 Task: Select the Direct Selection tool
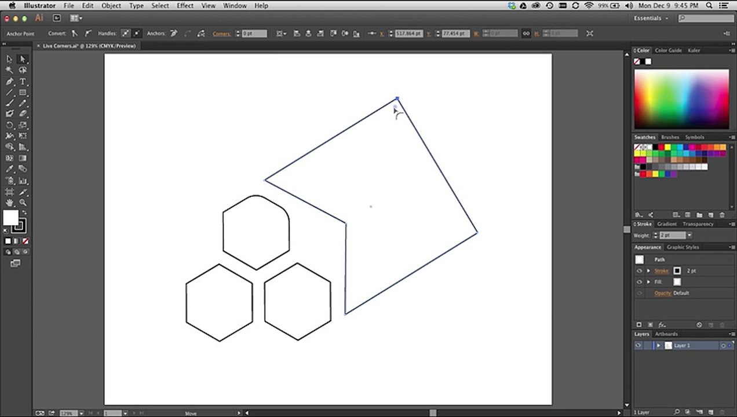[x=23, y=59]
